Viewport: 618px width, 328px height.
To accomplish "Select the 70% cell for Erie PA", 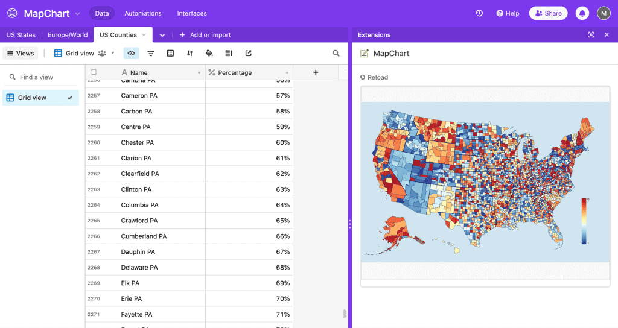I will pos(249,299).
